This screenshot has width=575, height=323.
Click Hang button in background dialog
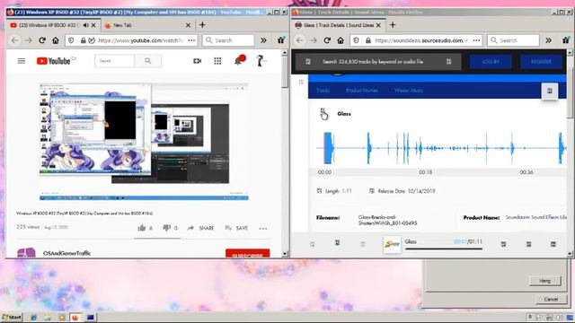coord(545,281)
